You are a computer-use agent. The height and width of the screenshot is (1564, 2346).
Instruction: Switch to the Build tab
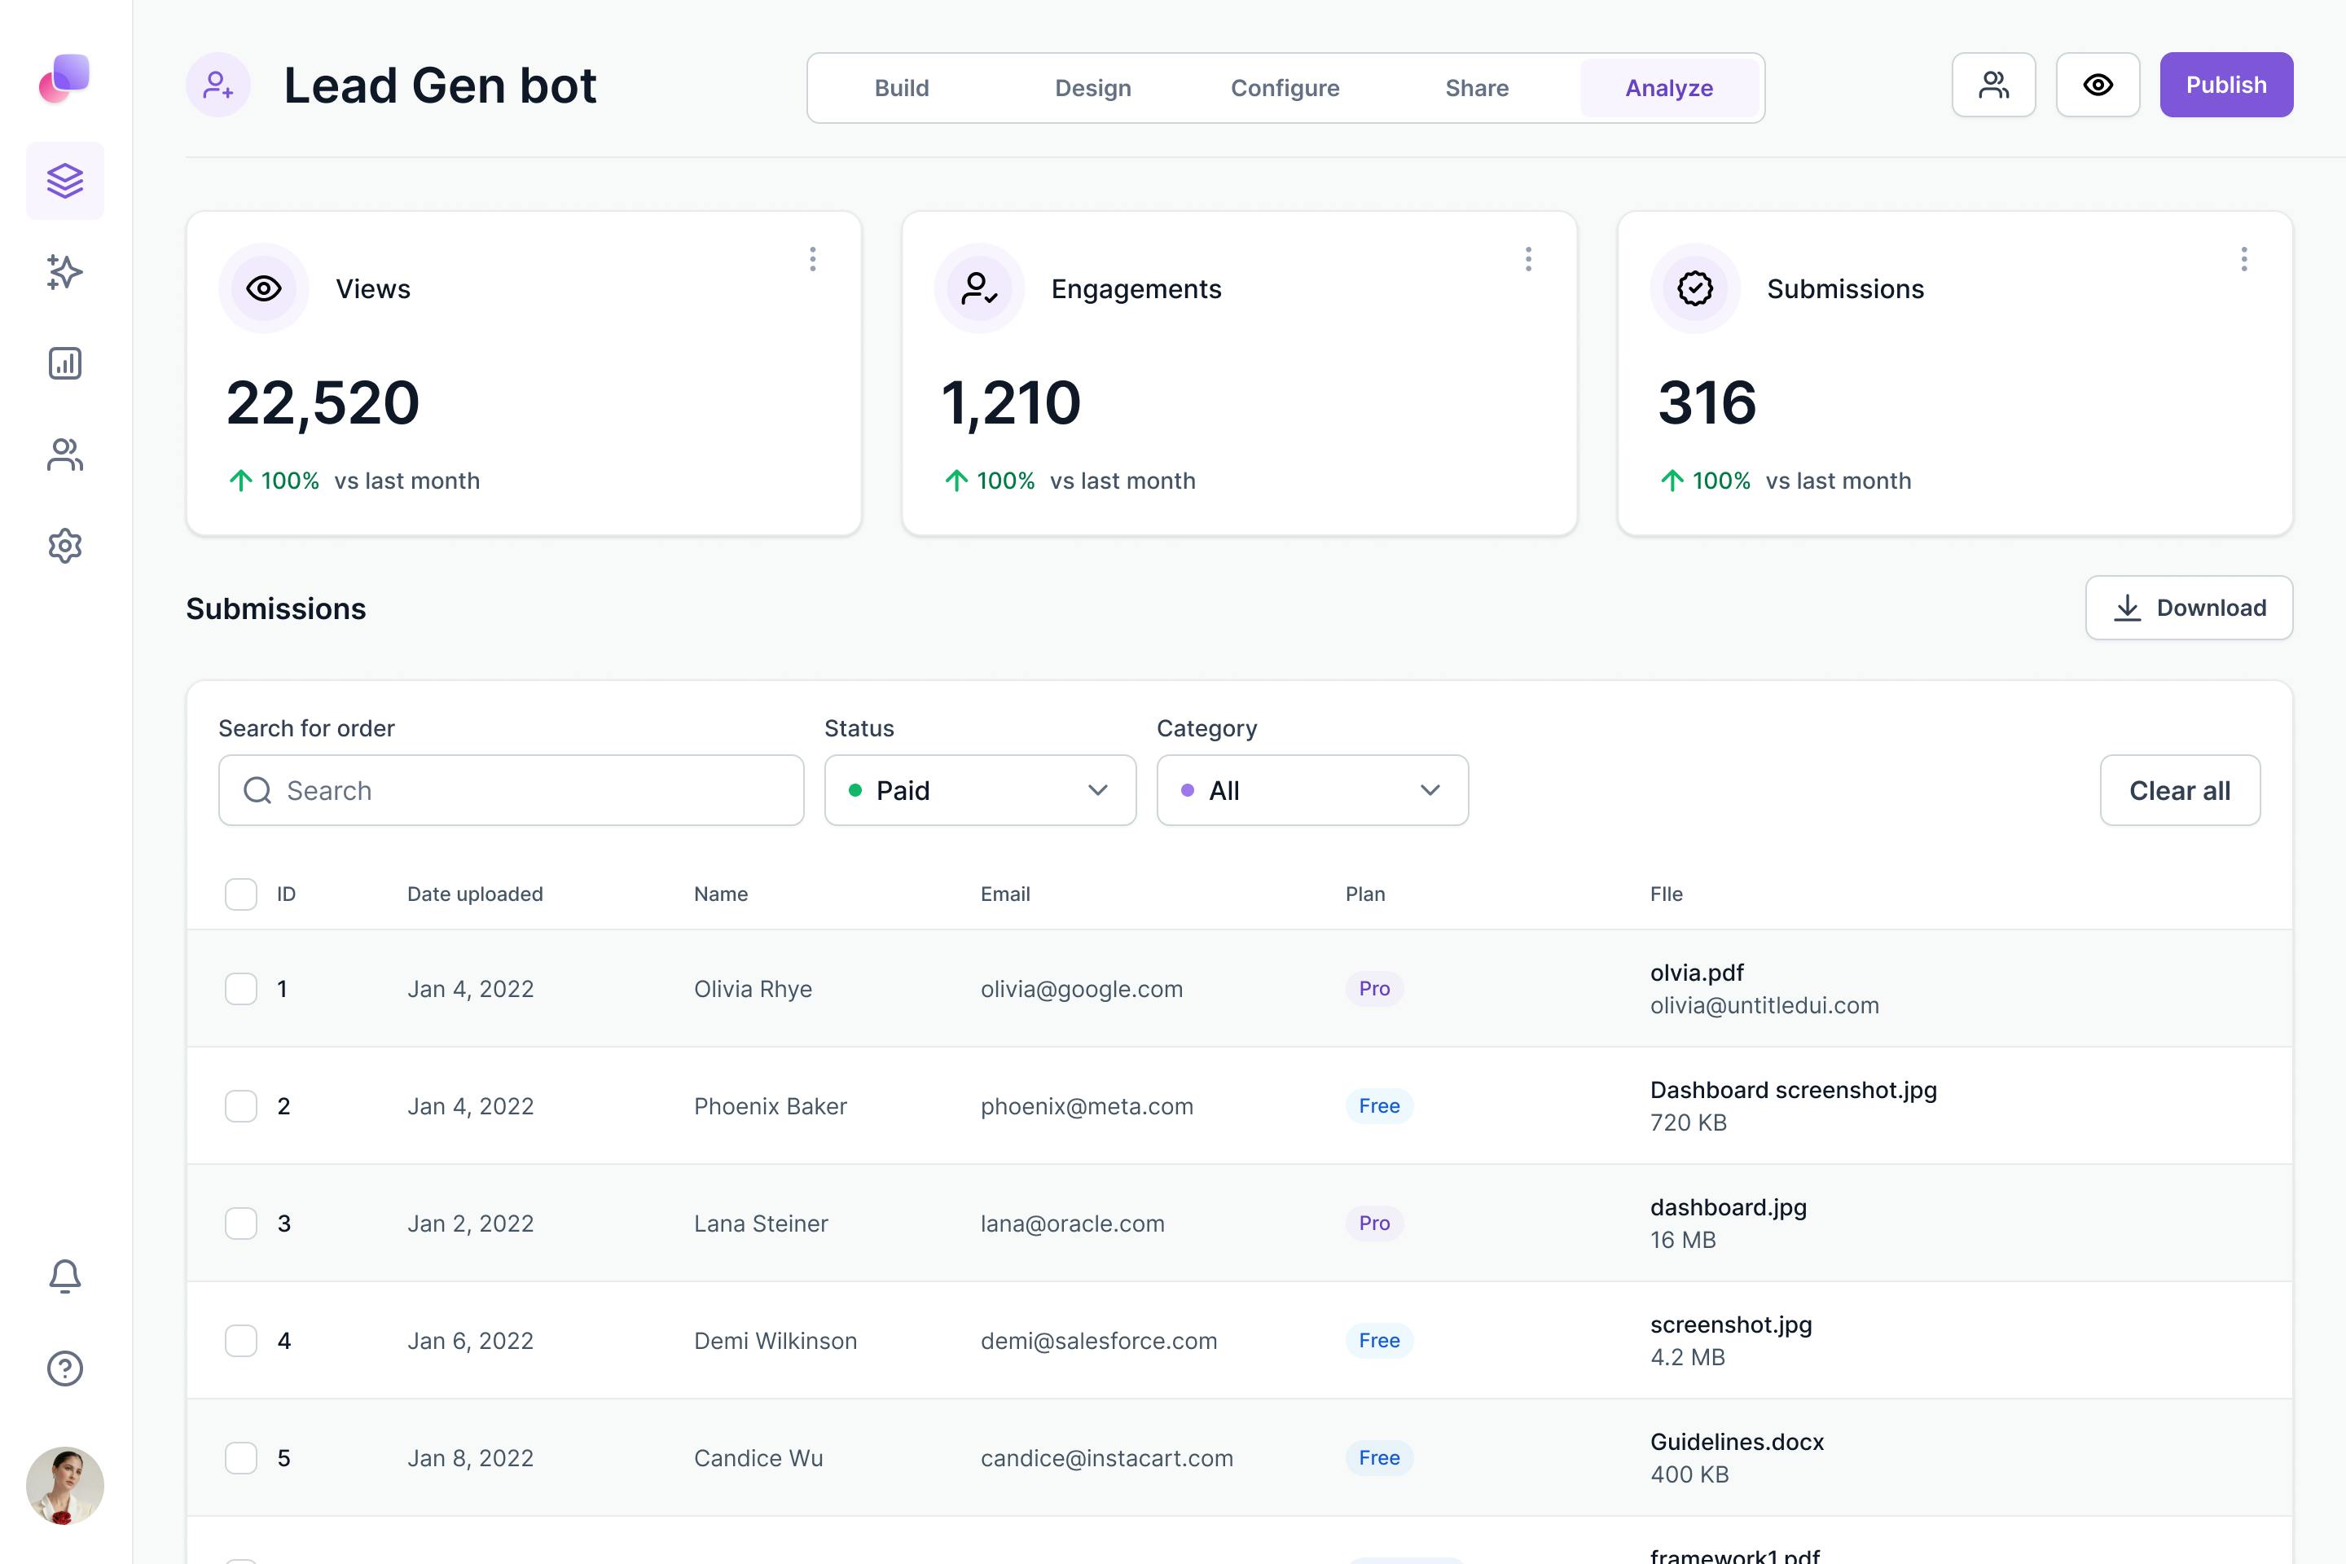coord(902,88)
